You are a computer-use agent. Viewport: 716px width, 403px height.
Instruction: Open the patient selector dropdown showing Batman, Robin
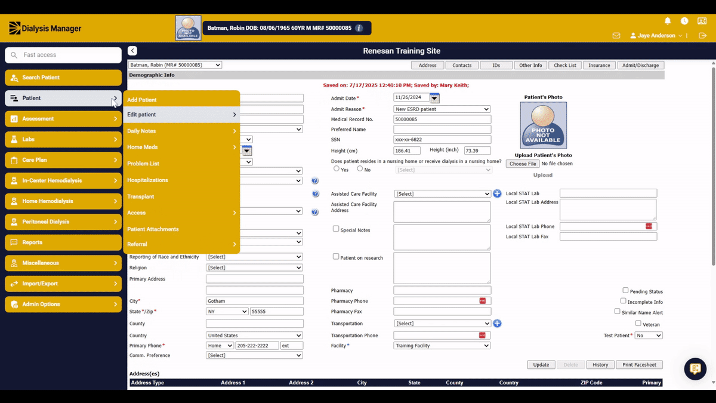click(175, 65)
